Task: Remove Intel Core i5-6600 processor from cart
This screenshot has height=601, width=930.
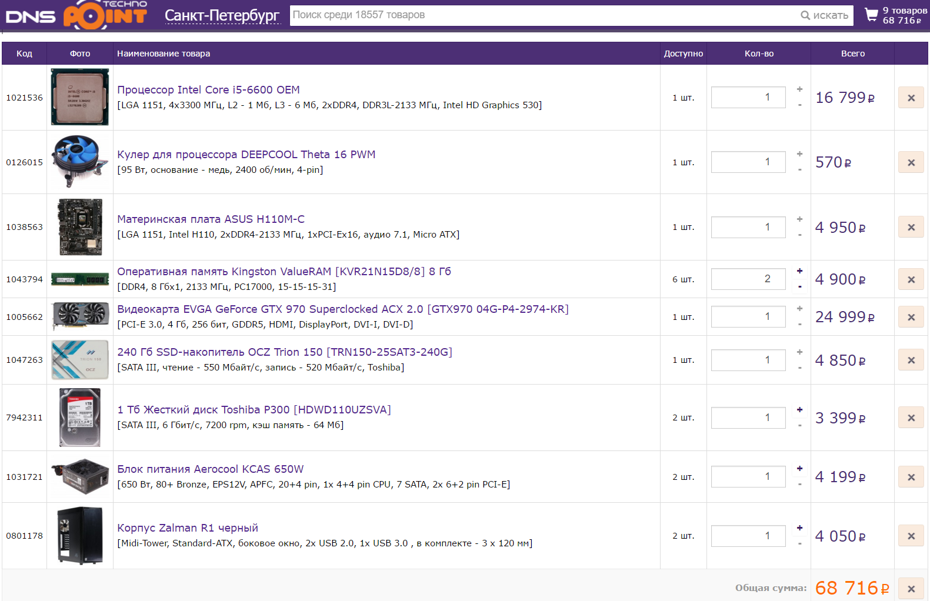Action: point(911,98)
